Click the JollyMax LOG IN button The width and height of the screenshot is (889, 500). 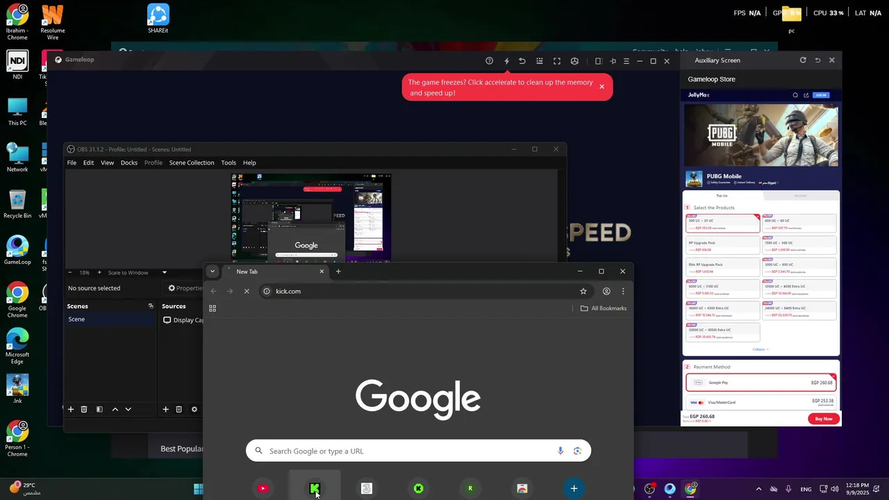(x=821, y=95)
